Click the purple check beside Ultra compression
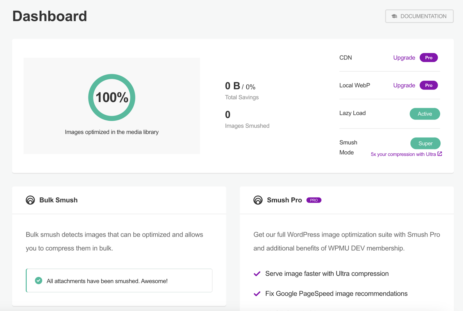Screen dimensions: 463x311 pos(257,274)
